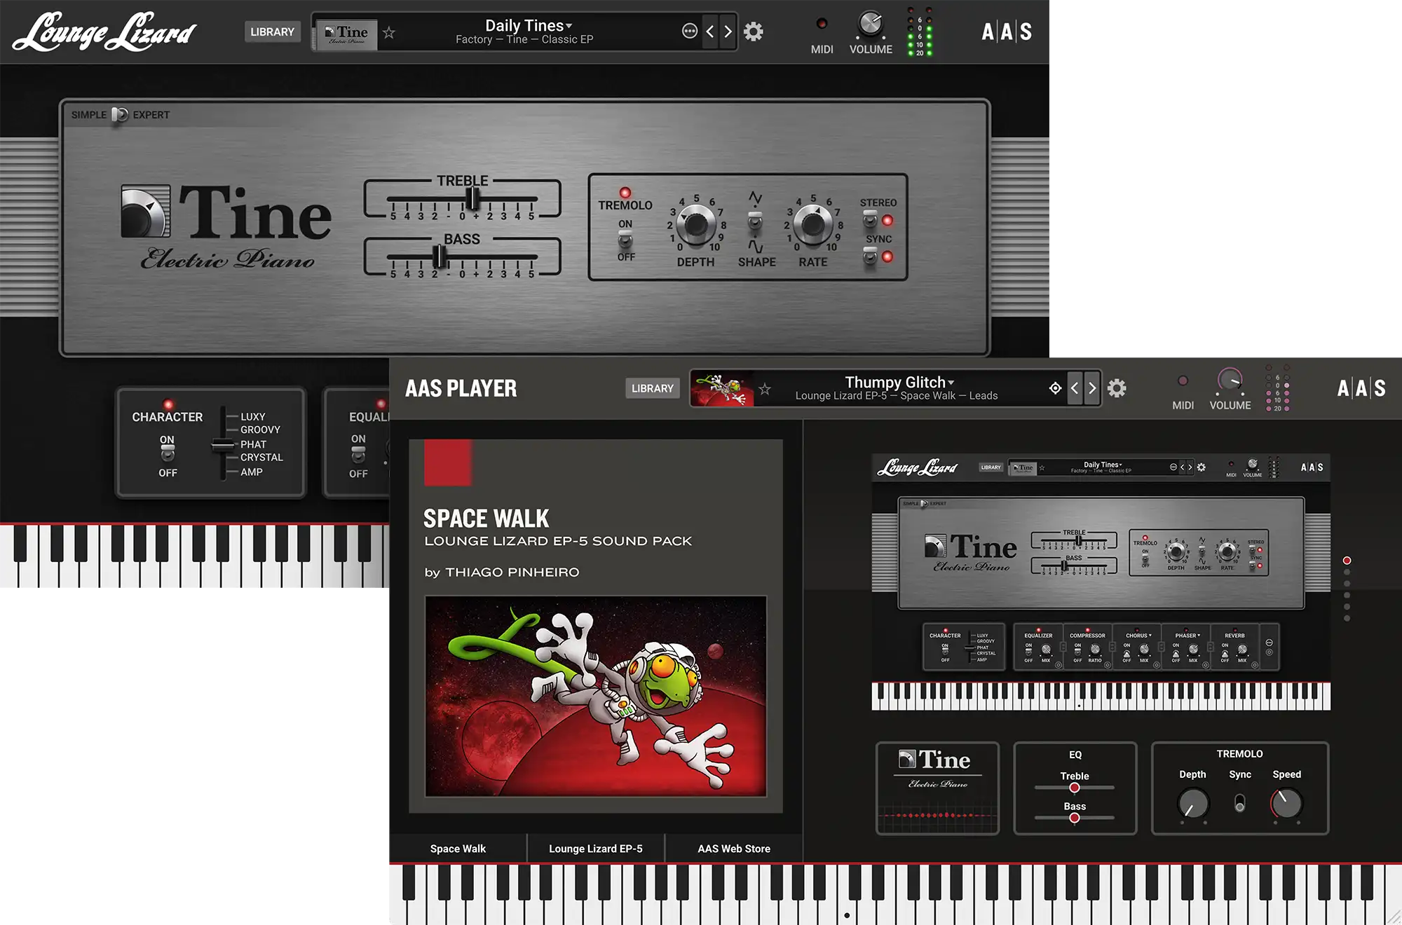Click the Space Walk pack thumbnail in header
Screen dimensions: 1402x925
pos(722,388)
